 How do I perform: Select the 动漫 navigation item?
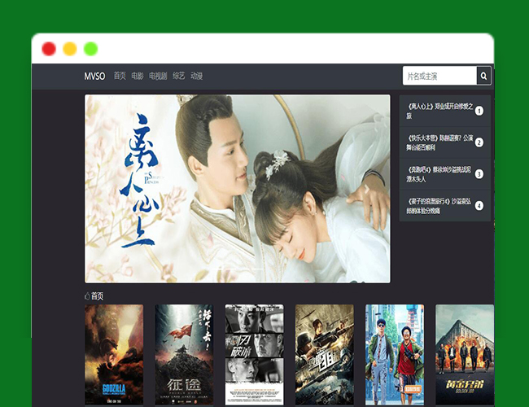coord(196,76)
